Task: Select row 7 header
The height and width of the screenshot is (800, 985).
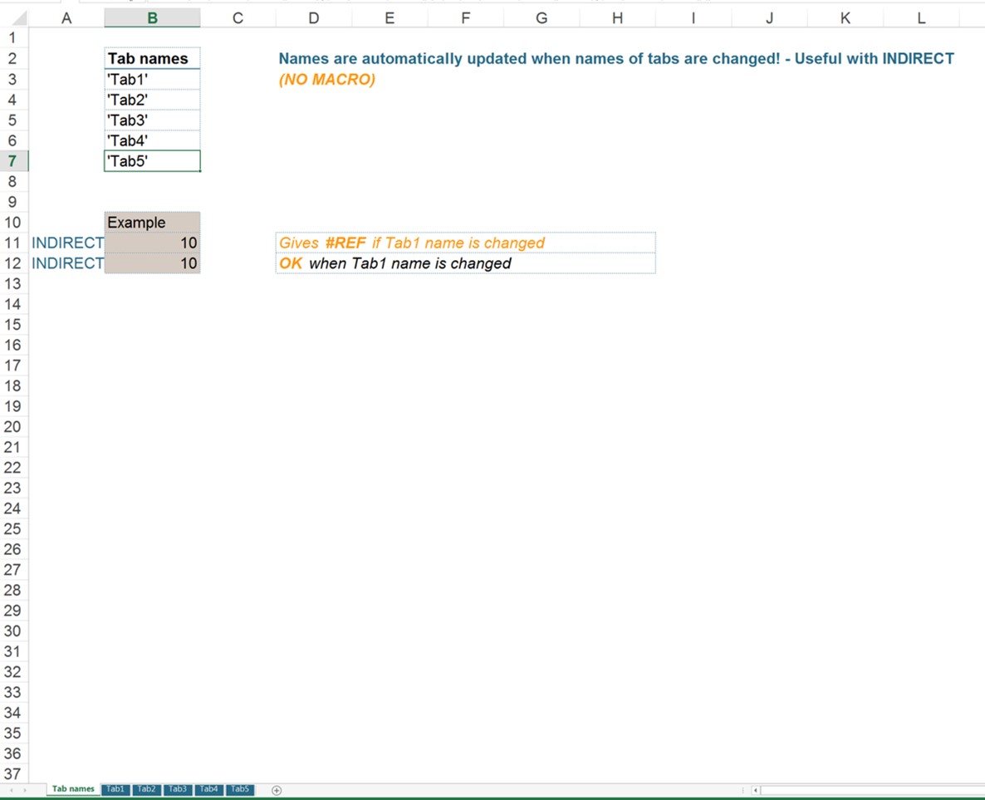Action: point(12,161)
